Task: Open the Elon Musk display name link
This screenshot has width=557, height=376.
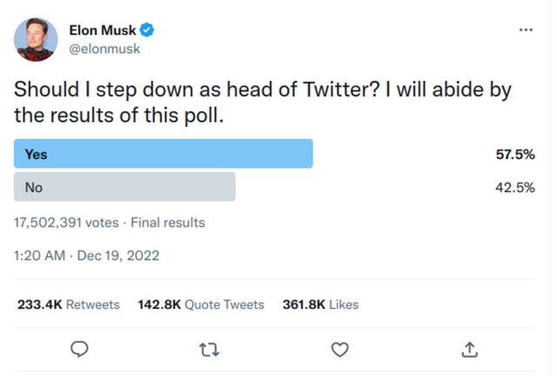Action: [101, 30]
